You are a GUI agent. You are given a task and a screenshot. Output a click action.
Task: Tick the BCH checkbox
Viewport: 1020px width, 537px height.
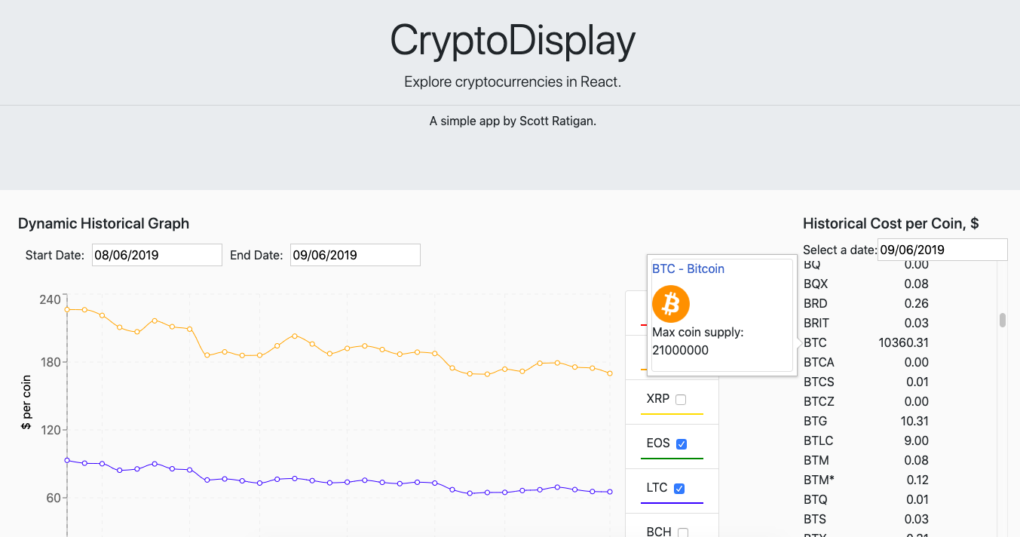point(683,532)
